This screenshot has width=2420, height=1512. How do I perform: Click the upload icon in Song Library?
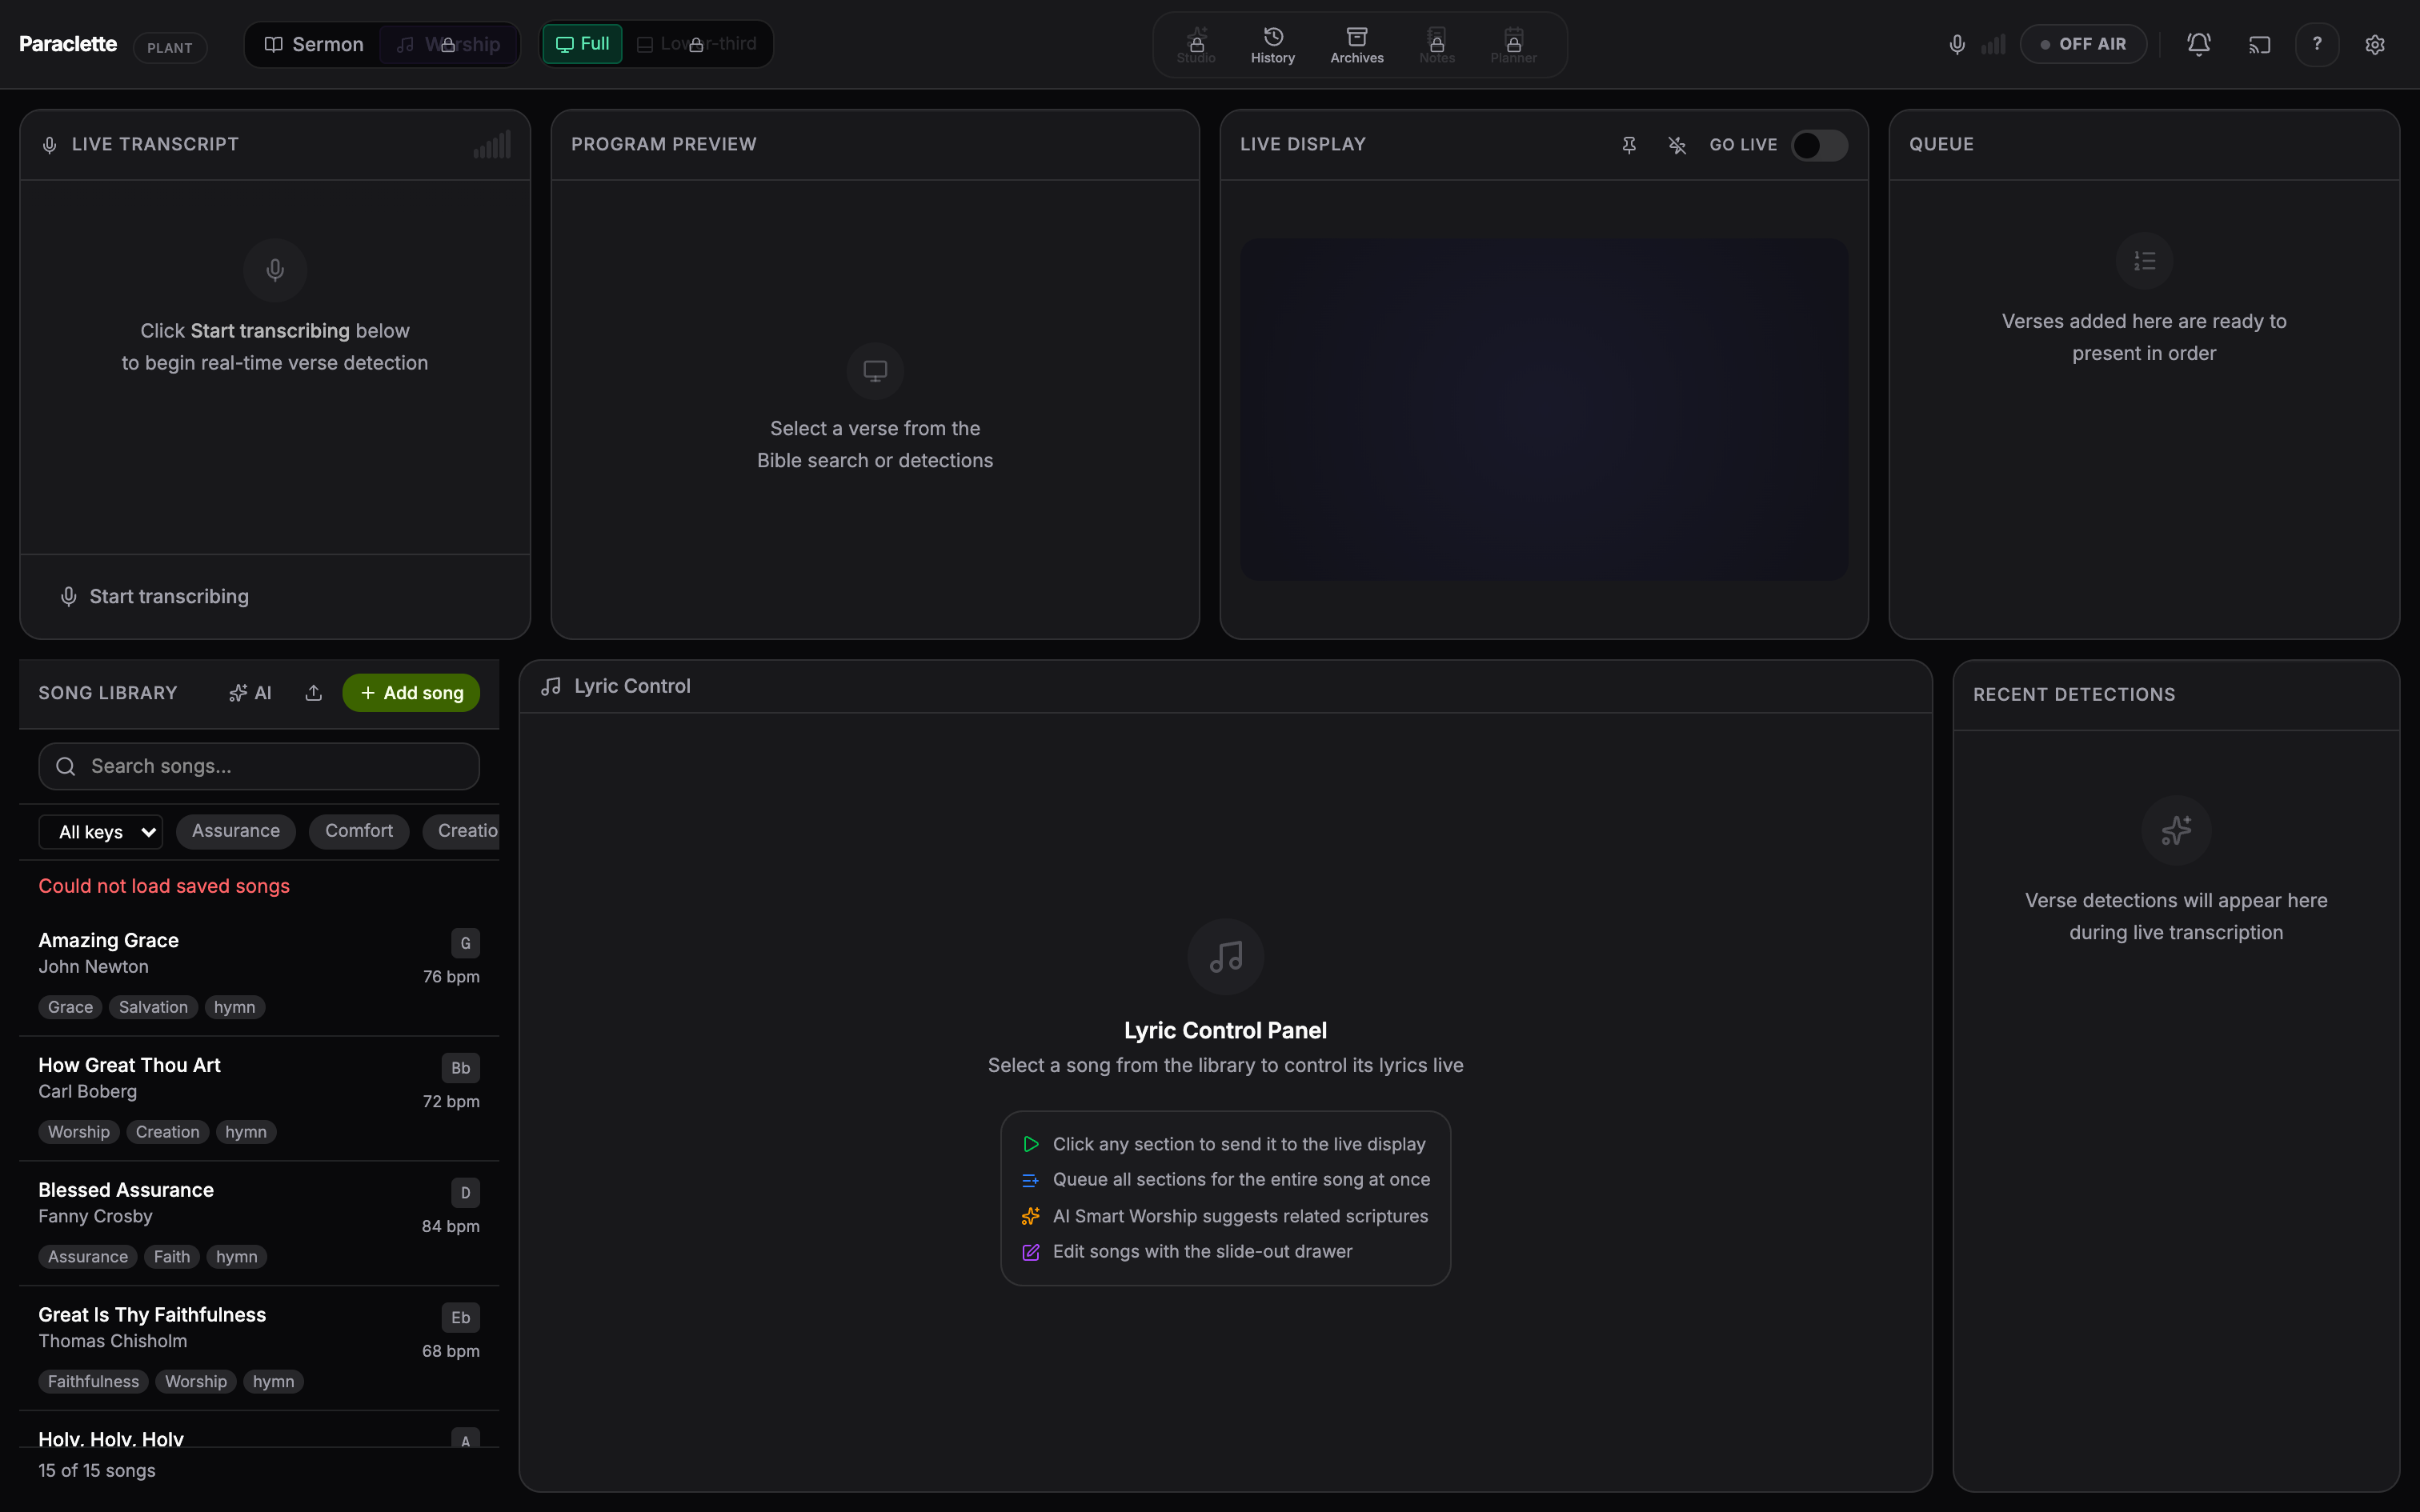click(314, 693)
